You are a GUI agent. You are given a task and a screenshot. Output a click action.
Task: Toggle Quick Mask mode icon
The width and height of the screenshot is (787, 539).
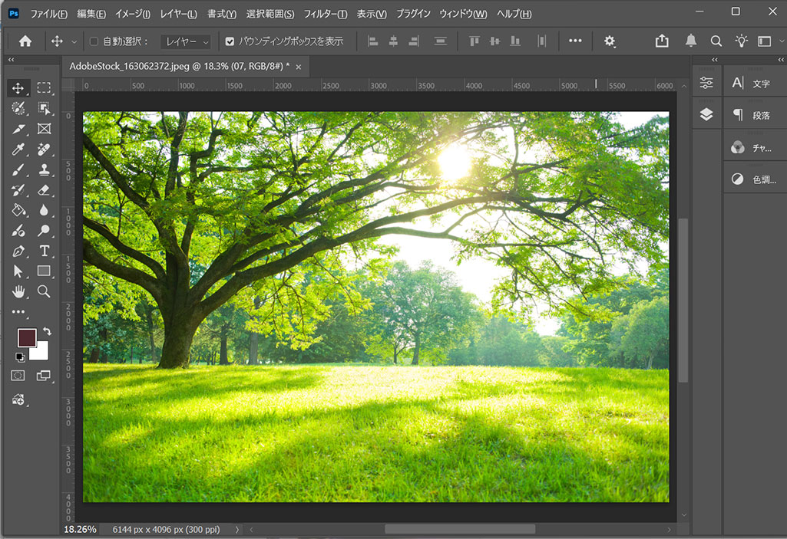[x=18, y=376]
